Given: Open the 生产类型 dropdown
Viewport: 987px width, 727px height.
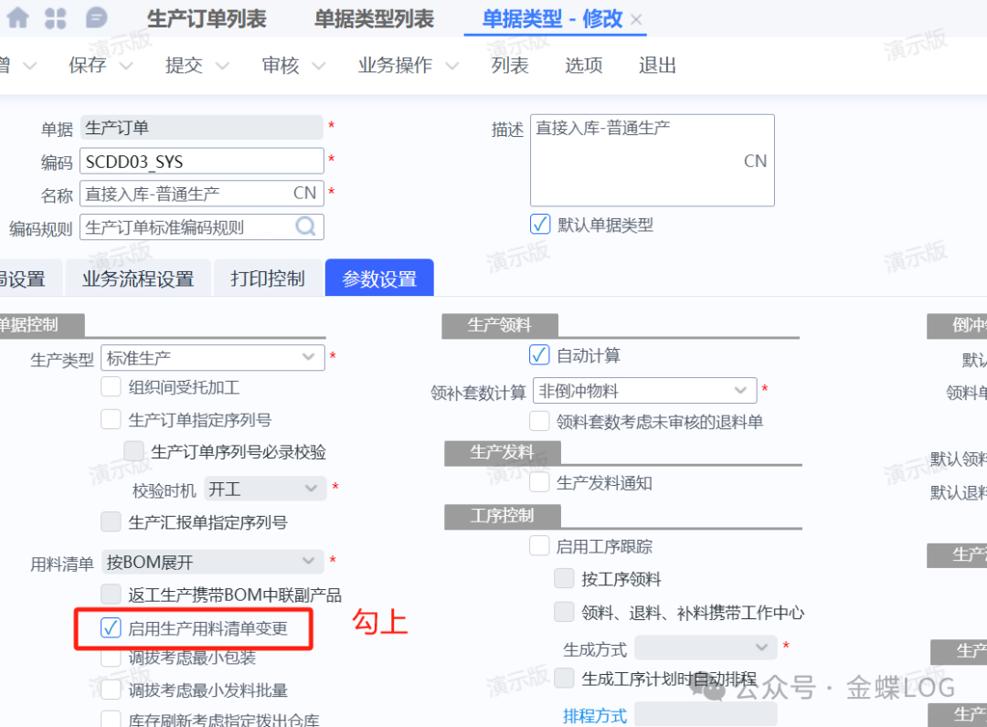Looking at the screenshot, I should click(308, 358).
